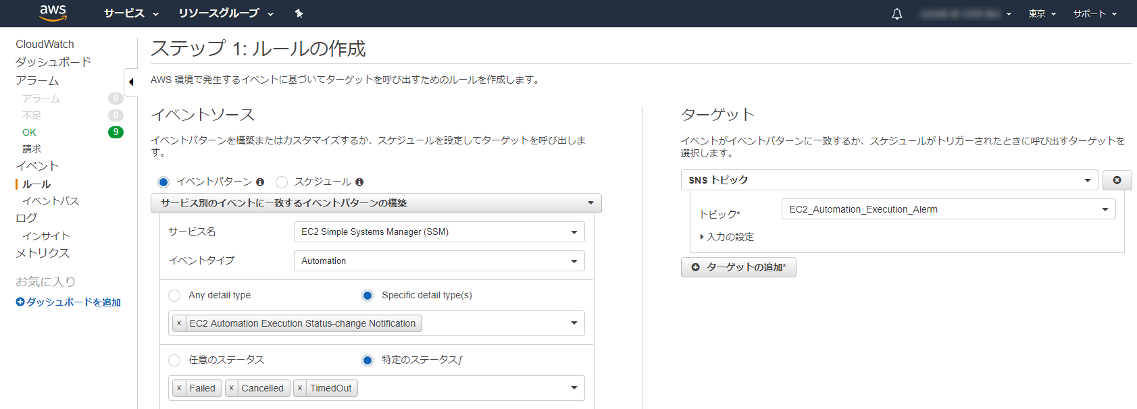Remove the SNS topic target

(x=1117, y=180)
